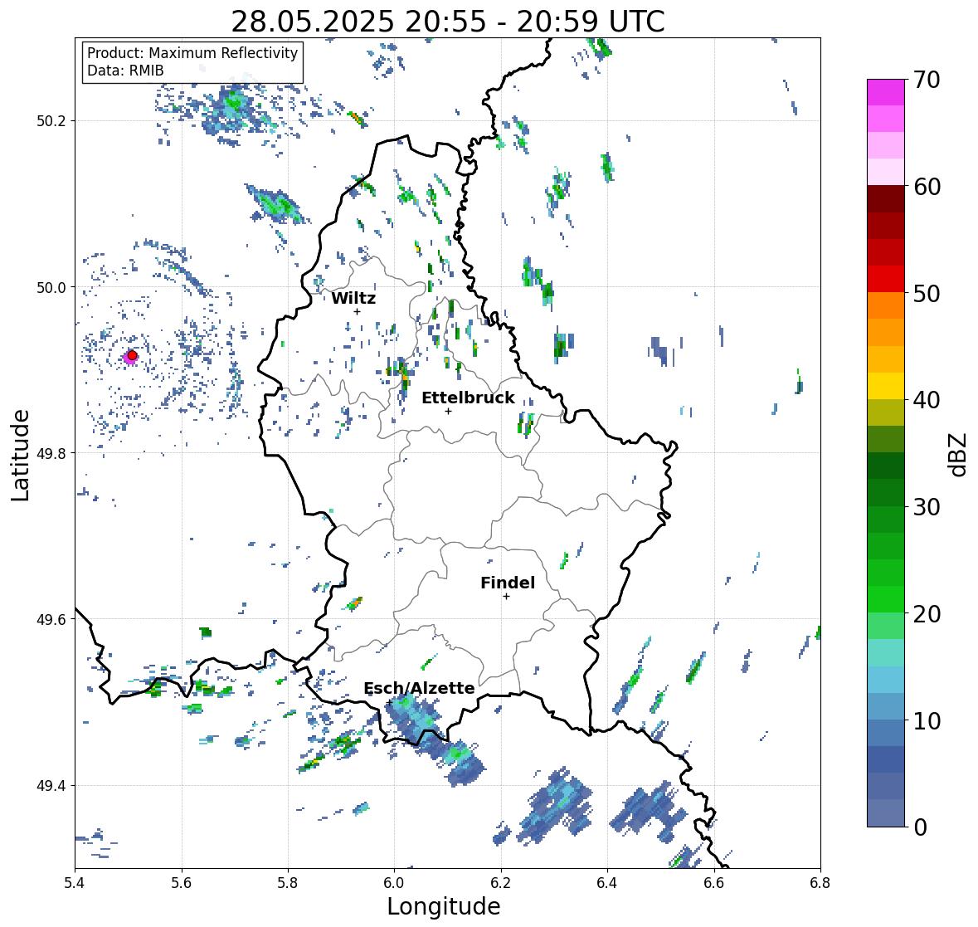Select the Findel station label
The image size is (978, 927).
tap(508, 583)
